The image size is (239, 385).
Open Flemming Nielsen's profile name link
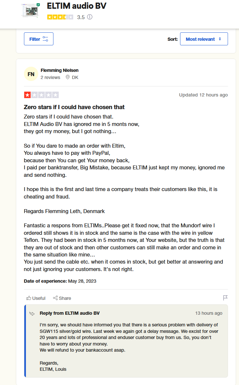(60, 70)
